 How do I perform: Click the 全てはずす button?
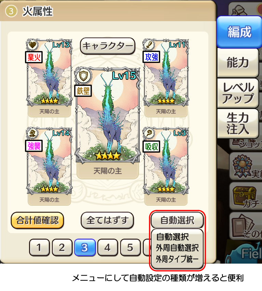click(107, 220)
